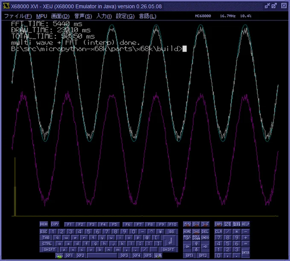Click the right arrow key on virtual keyboard
290x261 pixels.
205,246
